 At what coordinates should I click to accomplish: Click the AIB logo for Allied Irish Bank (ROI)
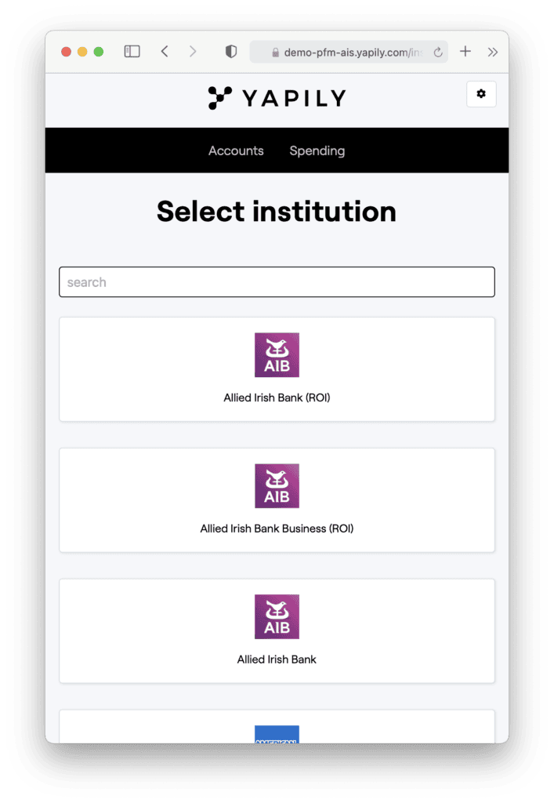(x=277, y=355)
